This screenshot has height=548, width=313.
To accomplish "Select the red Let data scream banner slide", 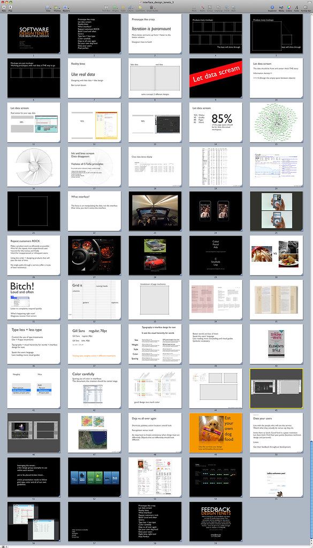I will tap(216, 78).
